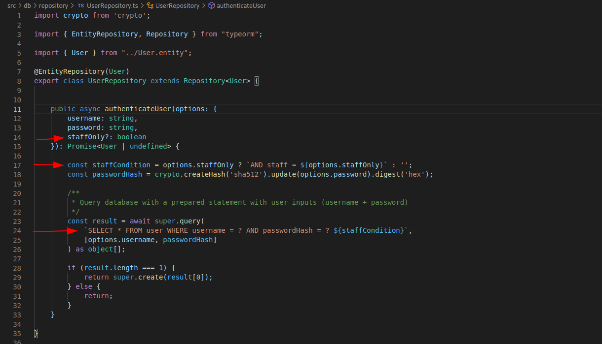Click the highlighted opening brace on line 8

click(257, 81)
